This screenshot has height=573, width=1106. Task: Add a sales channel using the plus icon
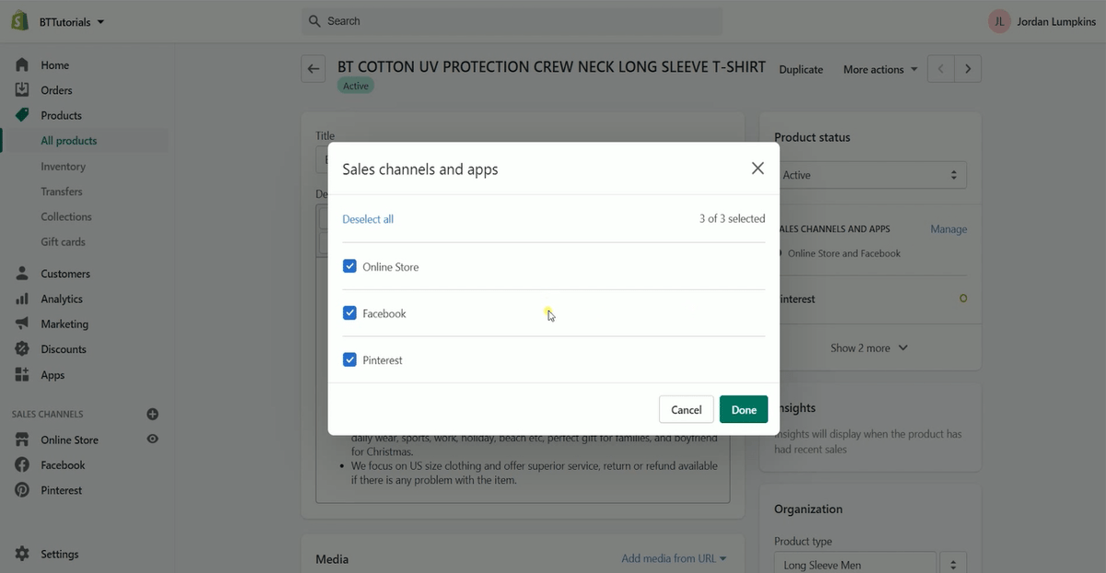(x=153, y=414)
